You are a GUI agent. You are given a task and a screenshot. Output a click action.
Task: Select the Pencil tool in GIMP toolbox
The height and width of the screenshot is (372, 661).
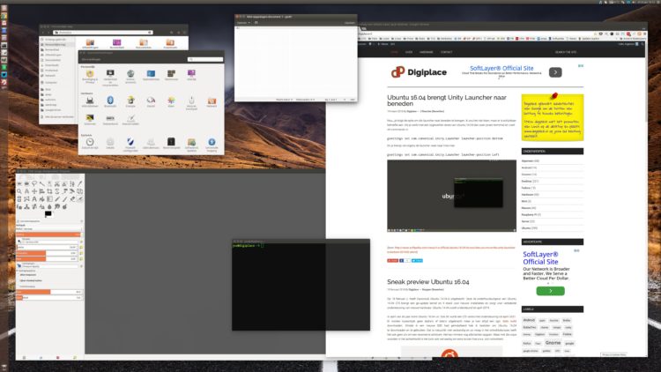click(57, 199)
